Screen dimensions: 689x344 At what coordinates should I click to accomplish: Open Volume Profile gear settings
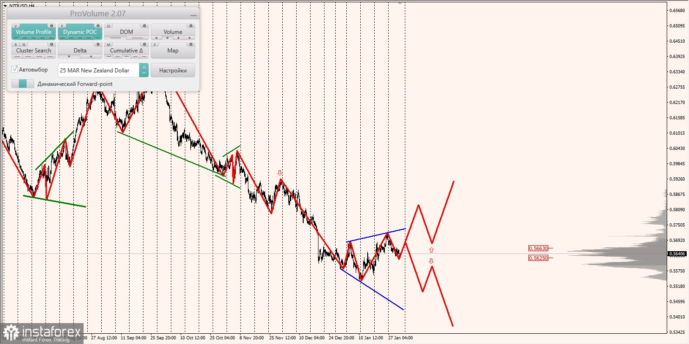coord(52,26)
